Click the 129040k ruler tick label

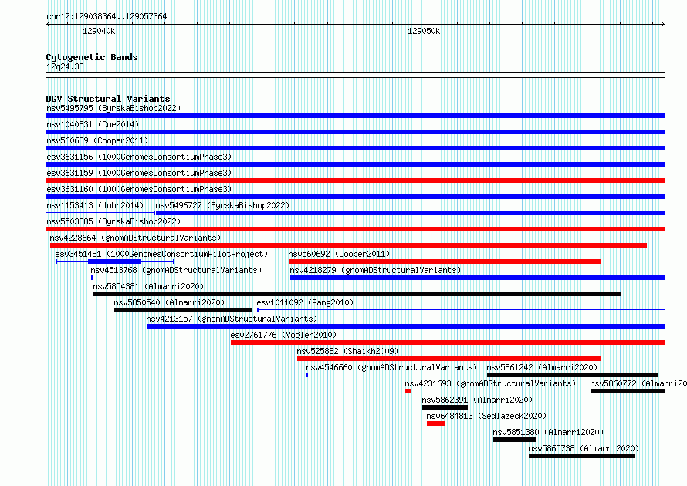coord(99,31)
